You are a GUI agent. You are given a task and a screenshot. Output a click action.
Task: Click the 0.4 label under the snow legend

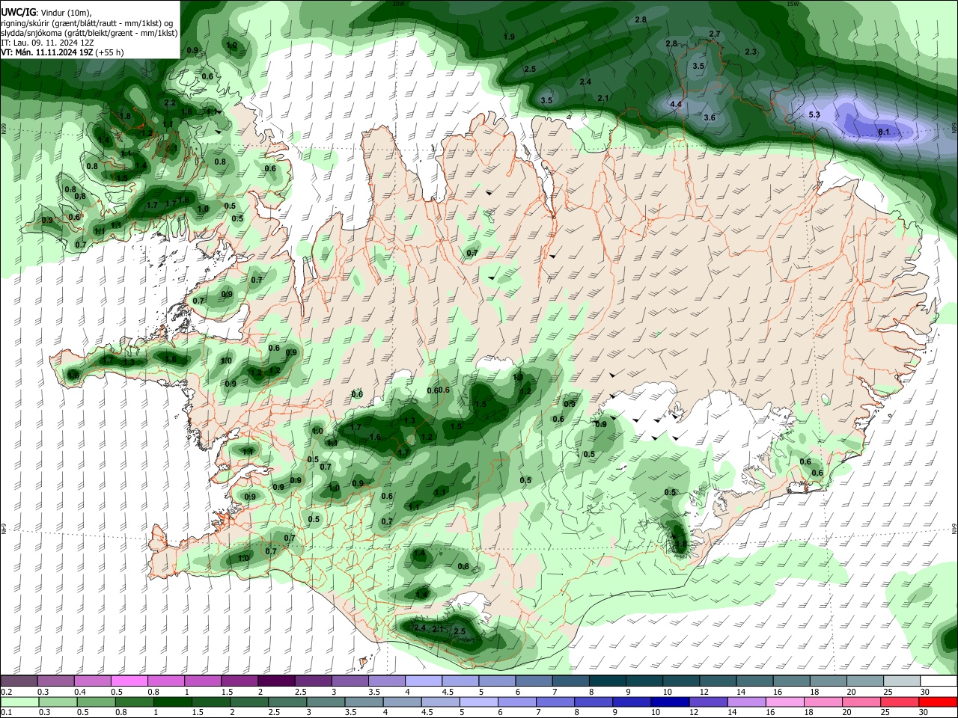click(x=80, y=692)
